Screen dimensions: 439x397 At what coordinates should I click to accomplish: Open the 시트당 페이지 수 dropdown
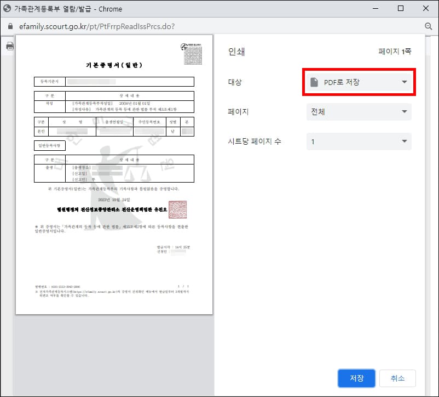tap(359, 141)
